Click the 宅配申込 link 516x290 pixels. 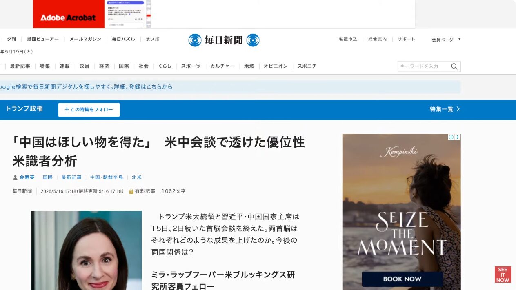[348, 39]
